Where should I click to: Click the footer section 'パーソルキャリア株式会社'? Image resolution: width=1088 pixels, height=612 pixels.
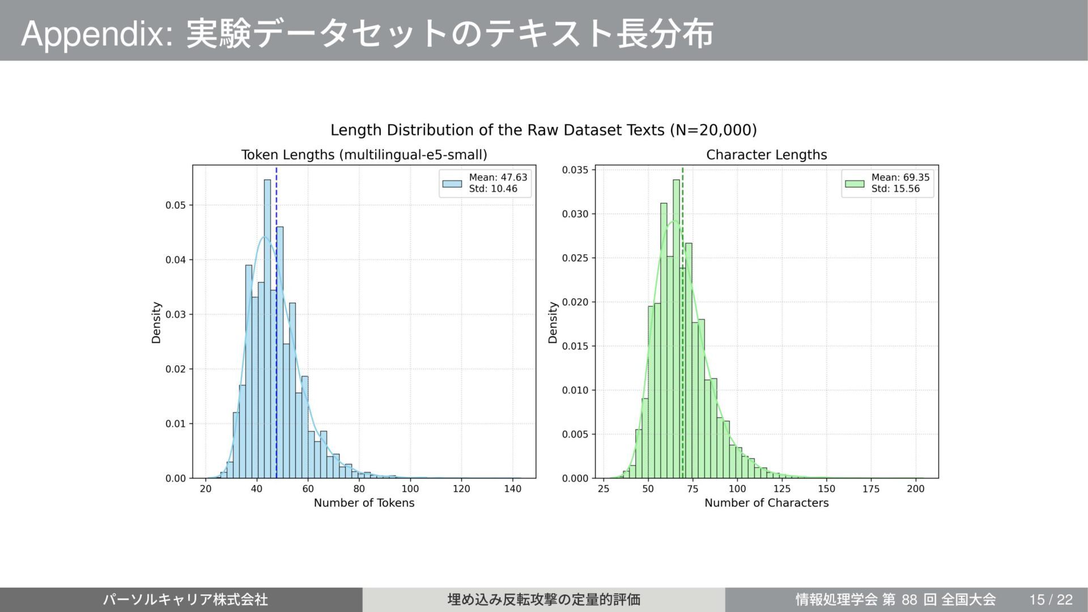(185, 600)
